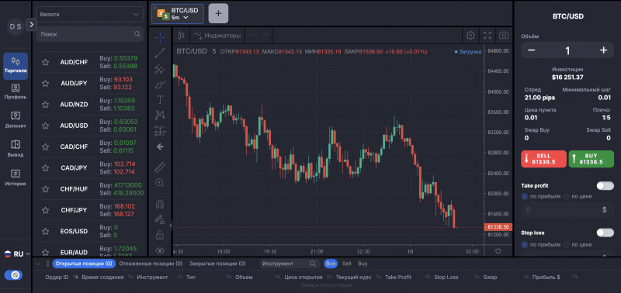
Task: Mark AUD/USD as favorite
Action: 46,126
